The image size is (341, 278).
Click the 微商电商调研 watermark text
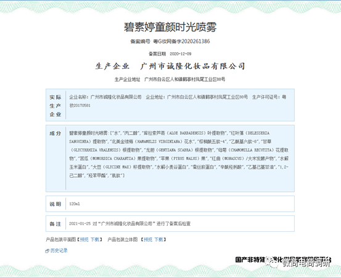click(x=307, y=263)
